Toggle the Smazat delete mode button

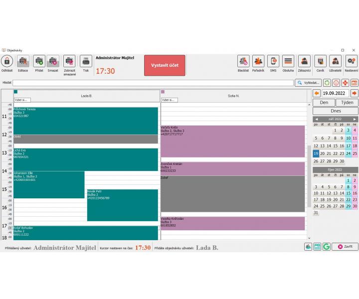pyautogui.click(x=53, y=62)
